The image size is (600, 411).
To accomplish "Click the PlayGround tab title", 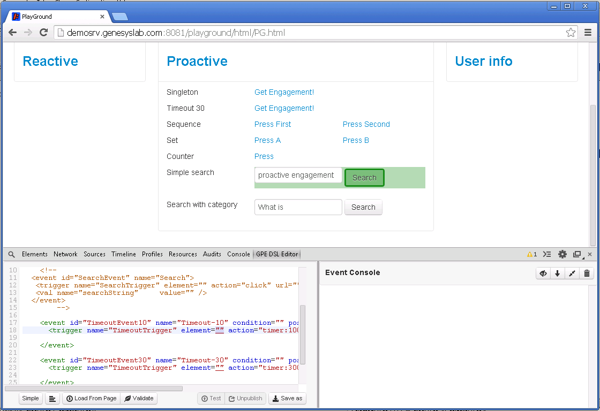I will 37,17.
